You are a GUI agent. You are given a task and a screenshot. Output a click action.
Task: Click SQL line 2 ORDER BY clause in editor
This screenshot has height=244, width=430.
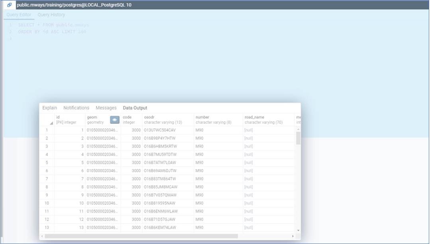tap(52, 32)
